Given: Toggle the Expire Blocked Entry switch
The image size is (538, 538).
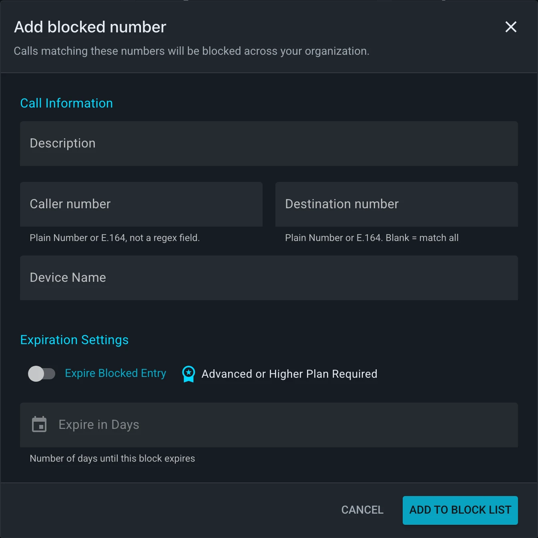Looking at the screenshot, I should [42, 374].
